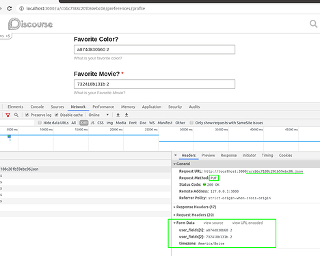Open the Audits tab
The height and width of the screenshot is (256, 320).
194,106
